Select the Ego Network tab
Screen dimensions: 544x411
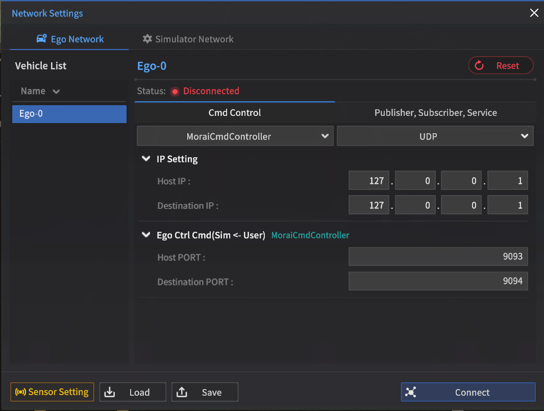70,39
